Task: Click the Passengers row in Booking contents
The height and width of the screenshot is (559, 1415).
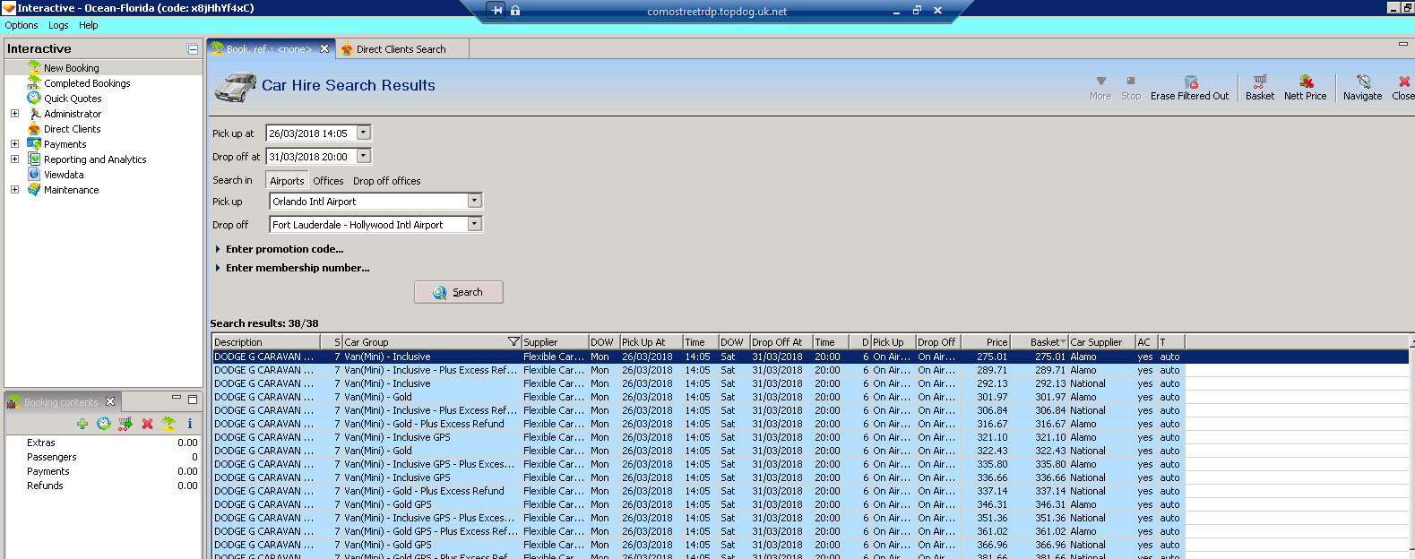Action: (x=103, y=457)
